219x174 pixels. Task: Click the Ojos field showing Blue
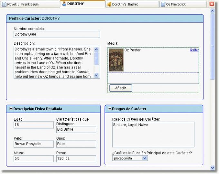coord(76,144)
